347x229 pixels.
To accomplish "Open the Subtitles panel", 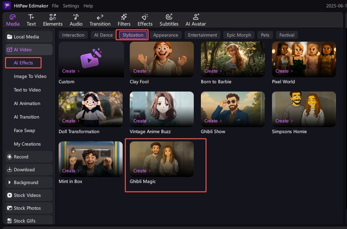I will tap(169, 20).
